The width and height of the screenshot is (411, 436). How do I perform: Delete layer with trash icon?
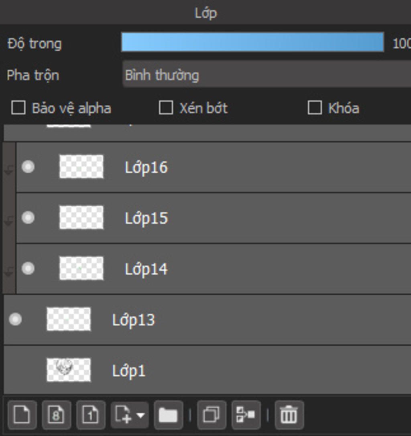point(289,415)
